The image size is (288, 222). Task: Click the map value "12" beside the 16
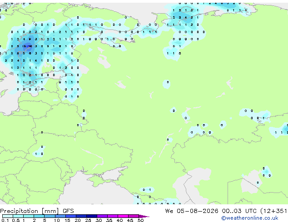pos(24,46)
